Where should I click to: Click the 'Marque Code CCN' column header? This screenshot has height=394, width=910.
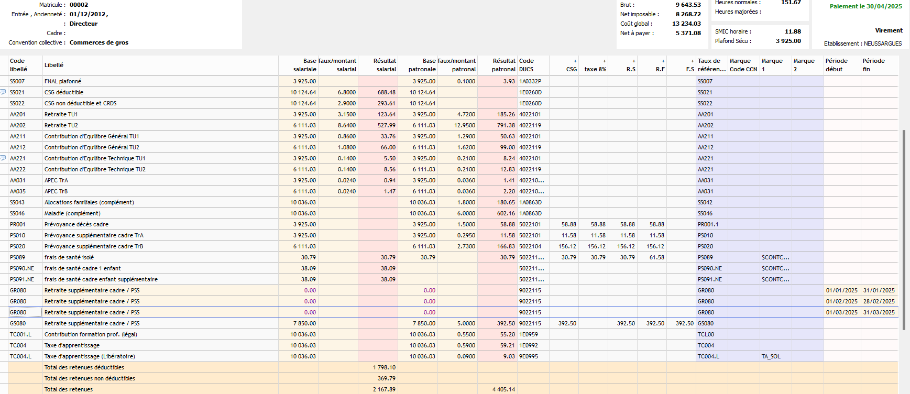(x=744, y=65)
